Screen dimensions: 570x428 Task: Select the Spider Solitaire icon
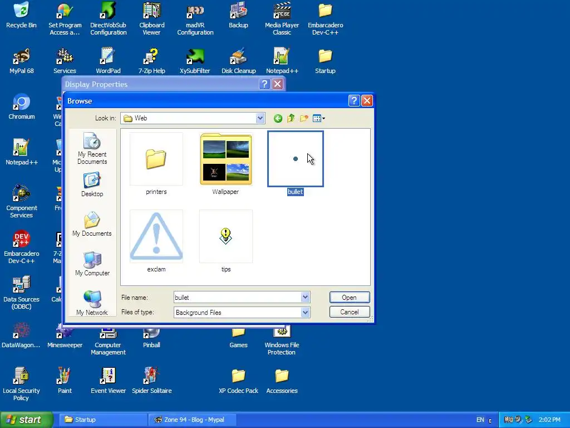tap(151, 381)
